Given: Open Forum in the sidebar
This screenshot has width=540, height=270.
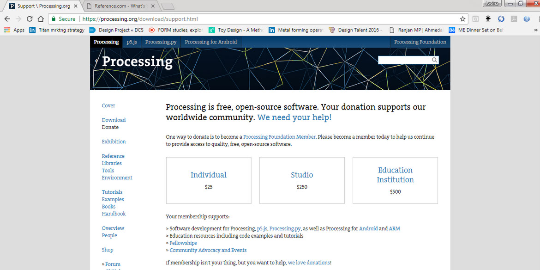Looking at the screenshot, I should pos(113,264).
